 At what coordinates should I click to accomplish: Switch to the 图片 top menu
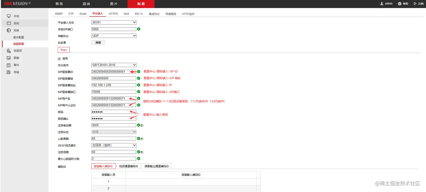[x=114, y=4]
